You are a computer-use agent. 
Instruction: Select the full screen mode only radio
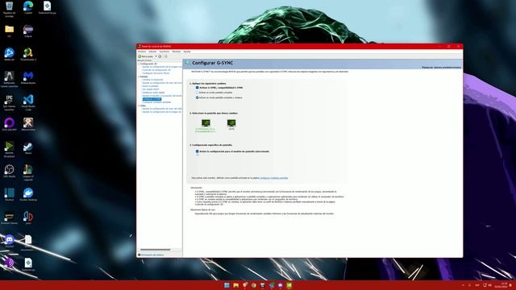(x=197, y=93)
